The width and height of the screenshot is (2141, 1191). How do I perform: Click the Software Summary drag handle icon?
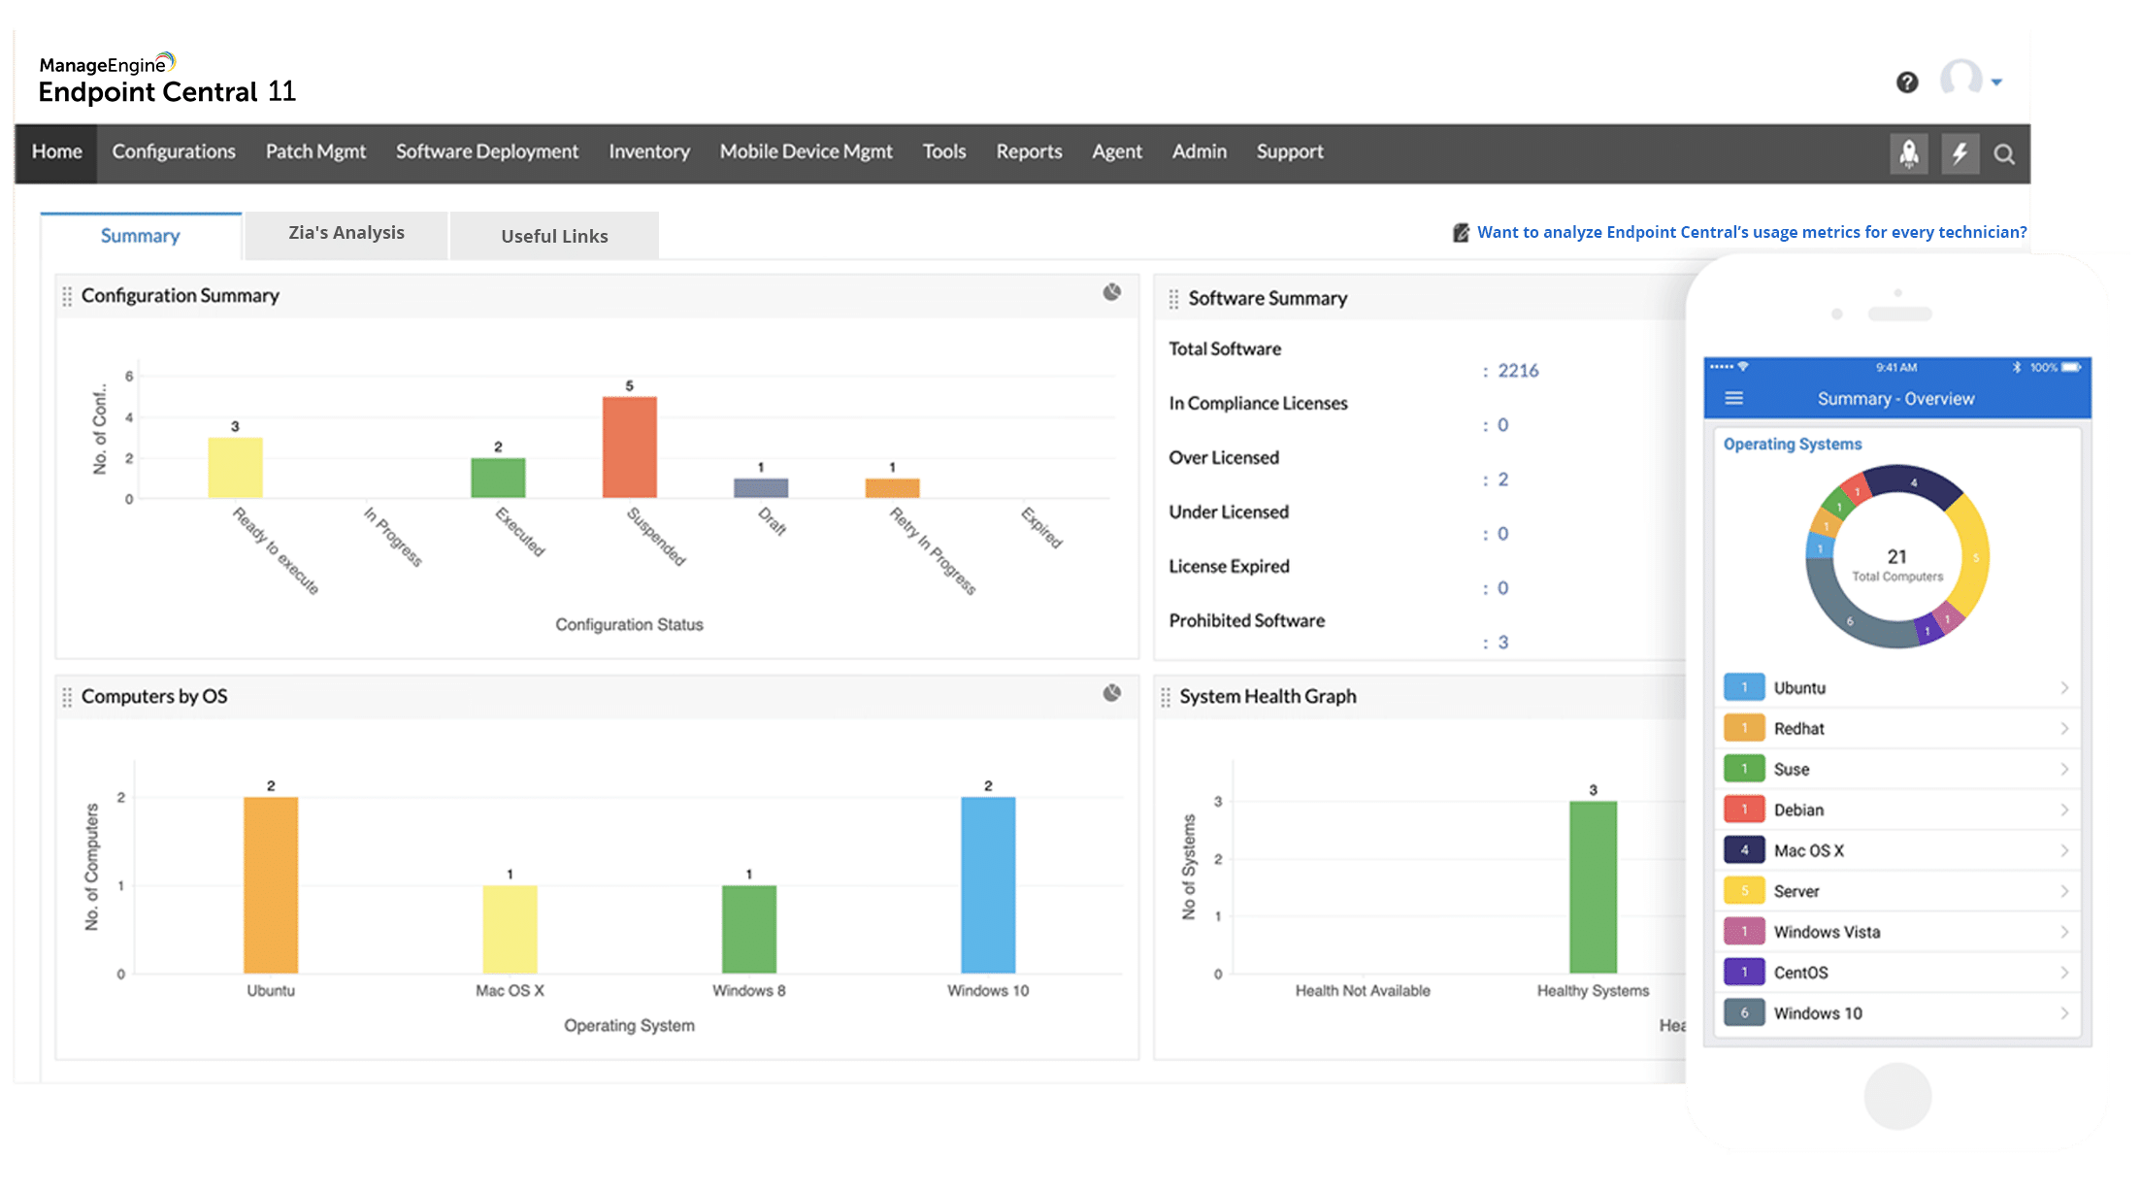coord(1173,299)
